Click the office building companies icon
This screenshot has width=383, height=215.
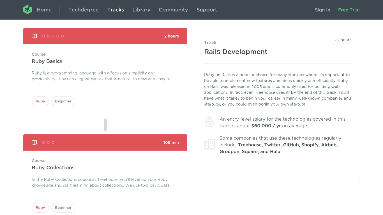point(209,144)
